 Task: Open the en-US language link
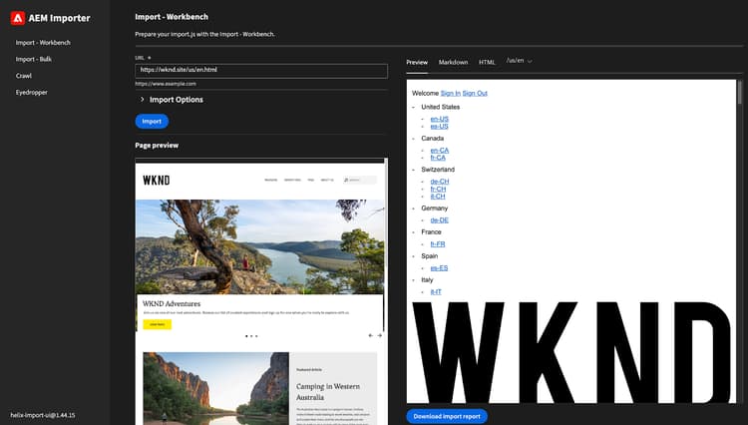[x=440, y=119]
